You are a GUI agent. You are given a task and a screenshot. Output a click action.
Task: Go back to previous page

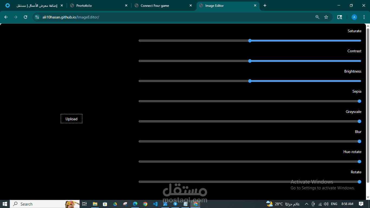click(6, 17)
